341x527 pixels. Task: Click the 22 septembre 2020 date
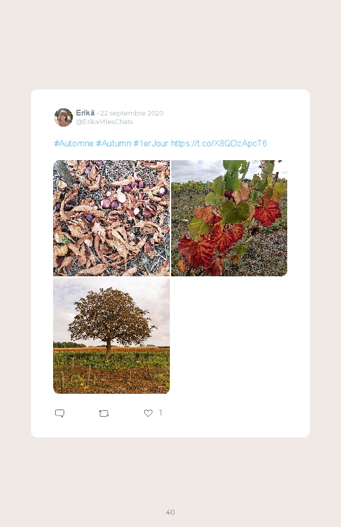click(132, 113)
